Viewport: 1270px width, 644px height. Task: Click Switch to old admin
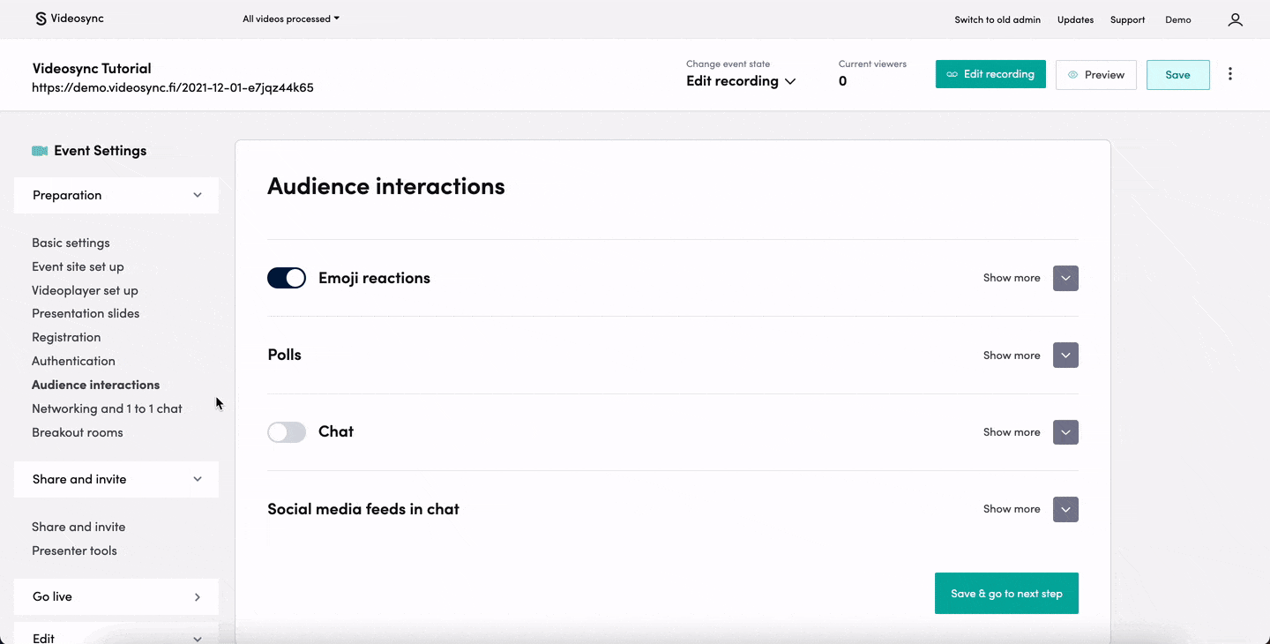coord(997,19)
